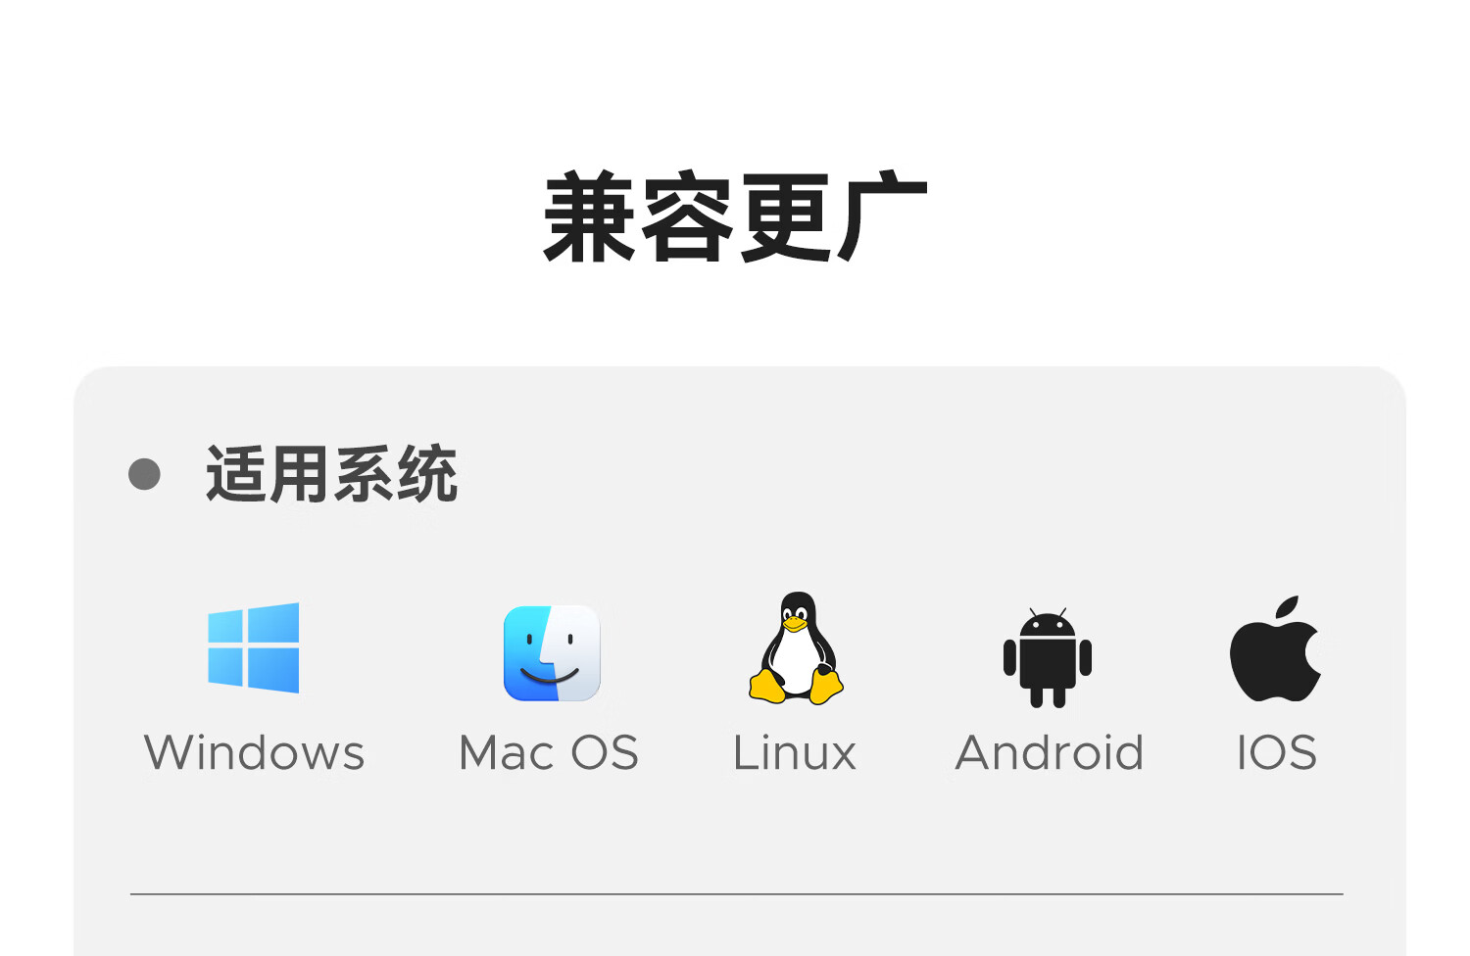Viewport: 1470px width, 956px height.
Task: Select the "Linux" text label
Action: point(795,753)
